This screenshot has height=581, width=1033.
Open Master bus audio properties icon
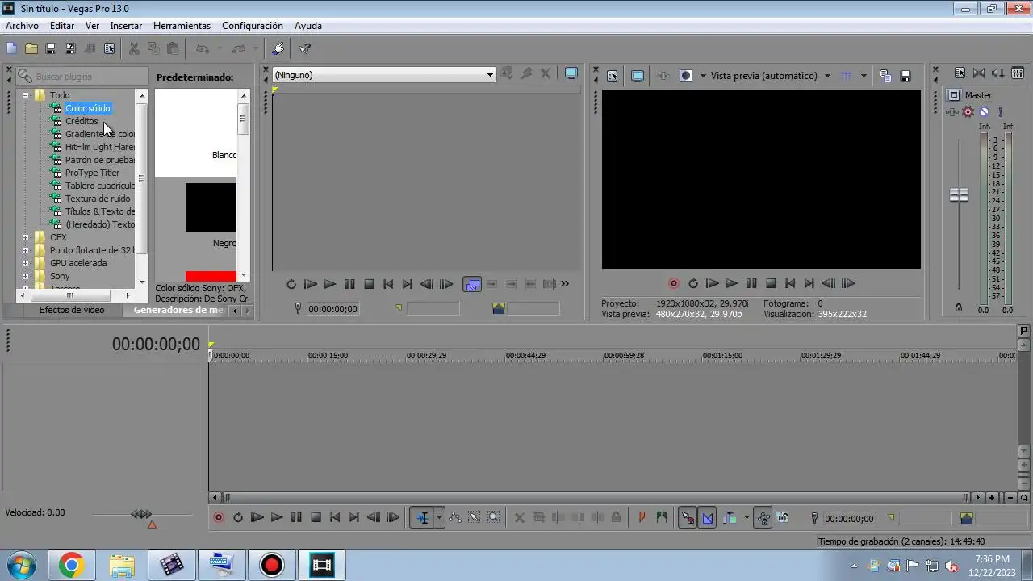tap(960, 73)
